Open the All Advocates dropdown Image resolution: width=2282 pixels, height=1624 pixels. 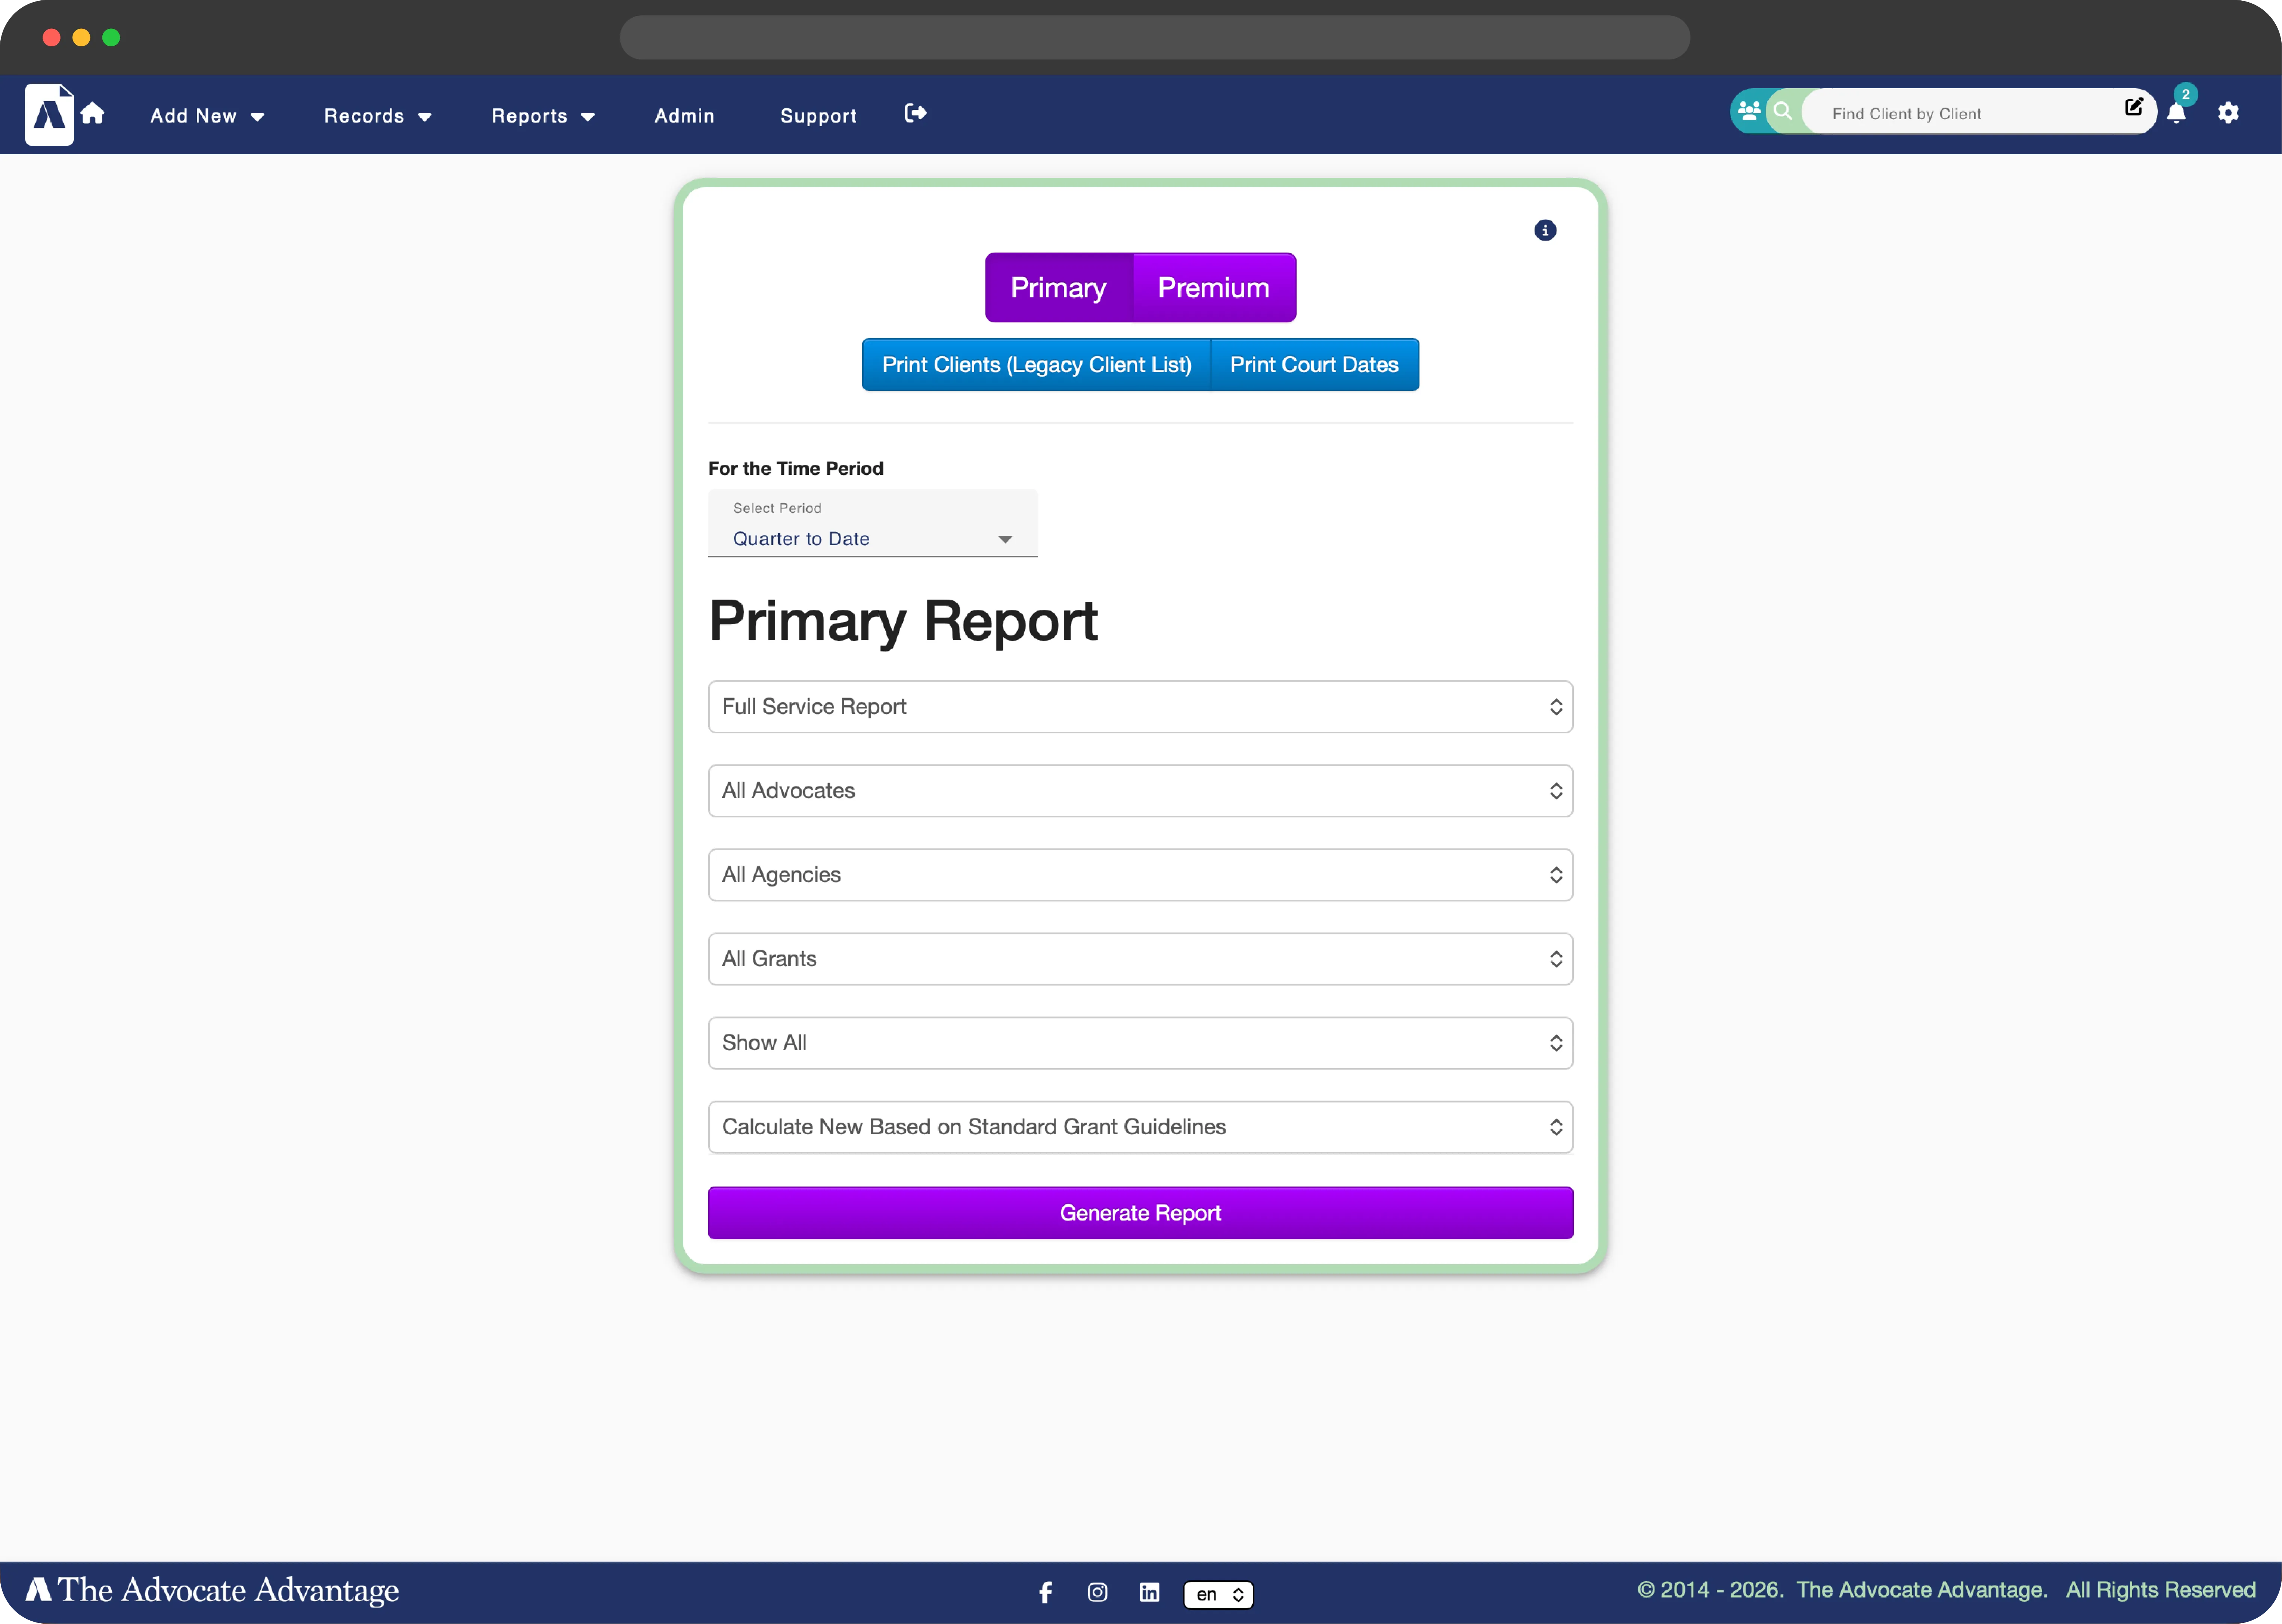pyautogui.click(x=1140, y=791)
